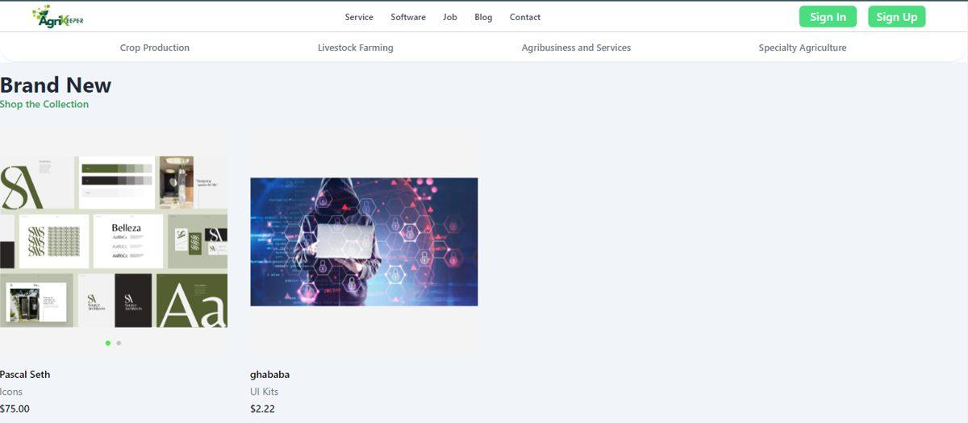Select Agribusiness and Services category
The height and width of the screenshot is (423, 968).
pyautogui.click(x=576, y=48)
